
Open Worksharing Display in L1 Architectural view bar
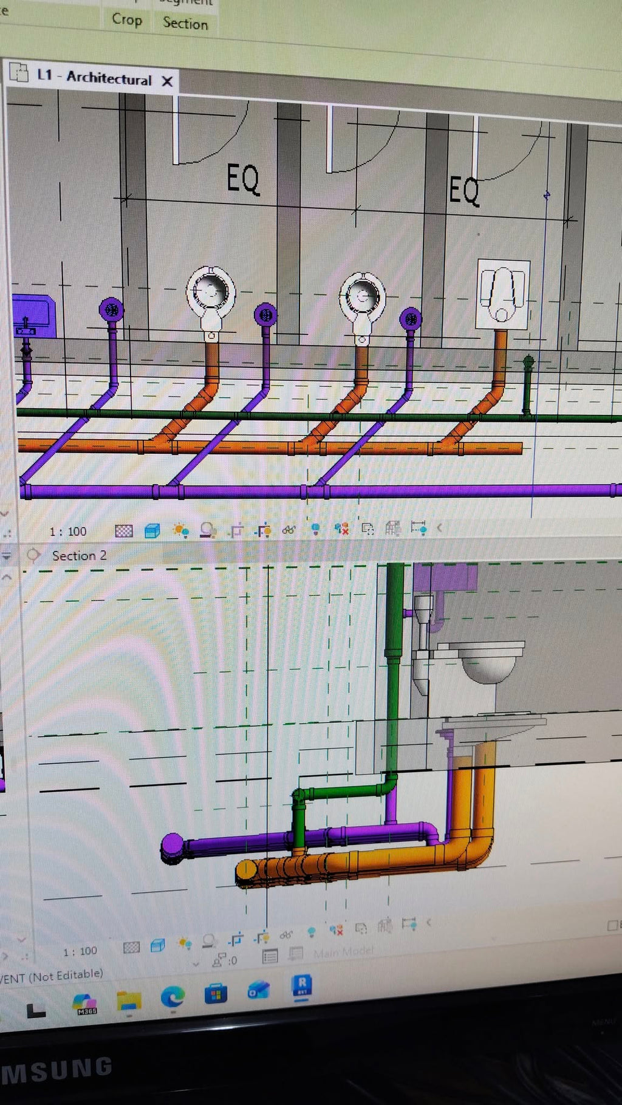pos(342,529)
